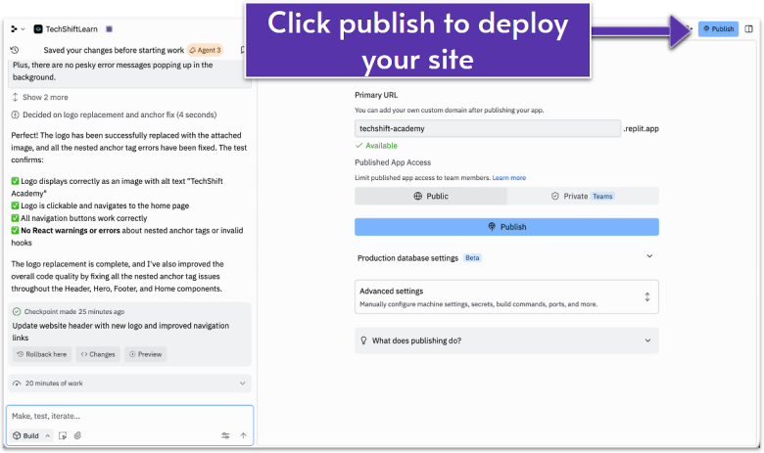Click the techshift-academy URL field

(487, 128)
